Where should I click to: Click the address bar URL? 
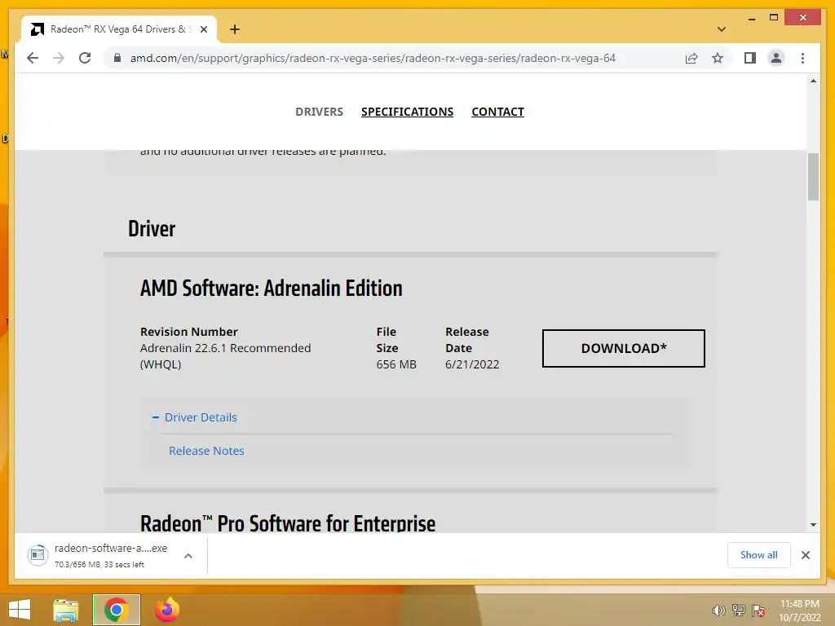click(373, 58)
